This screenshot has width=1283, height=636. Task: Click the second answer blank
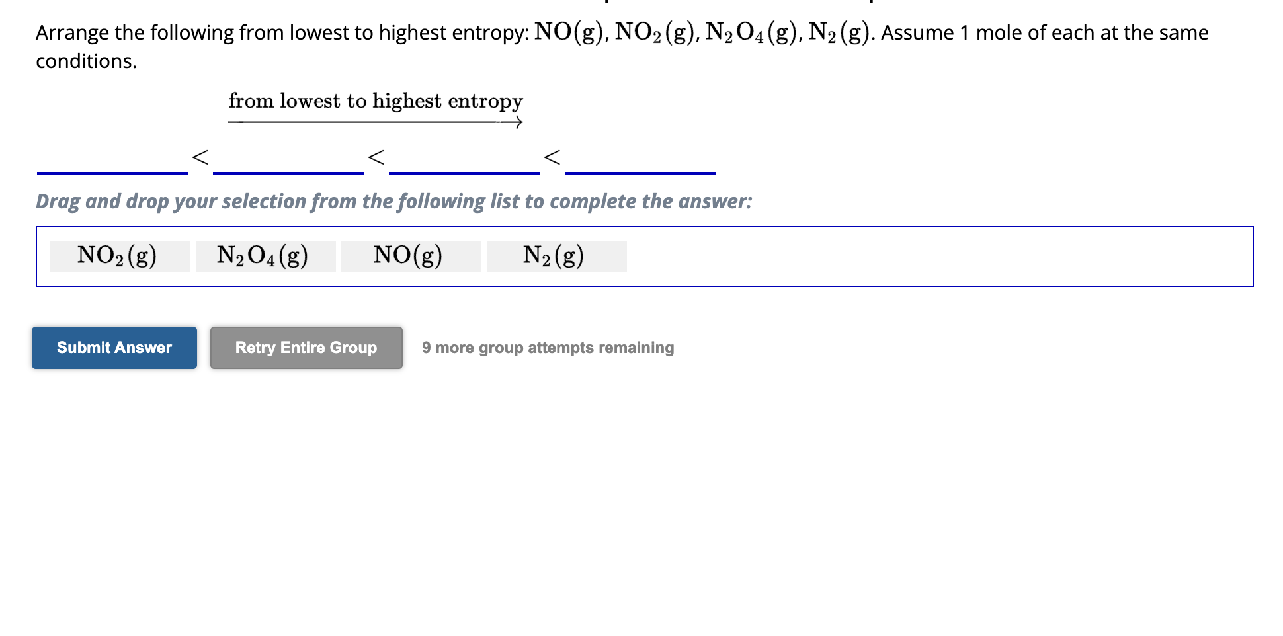click(x=288, y=169)
